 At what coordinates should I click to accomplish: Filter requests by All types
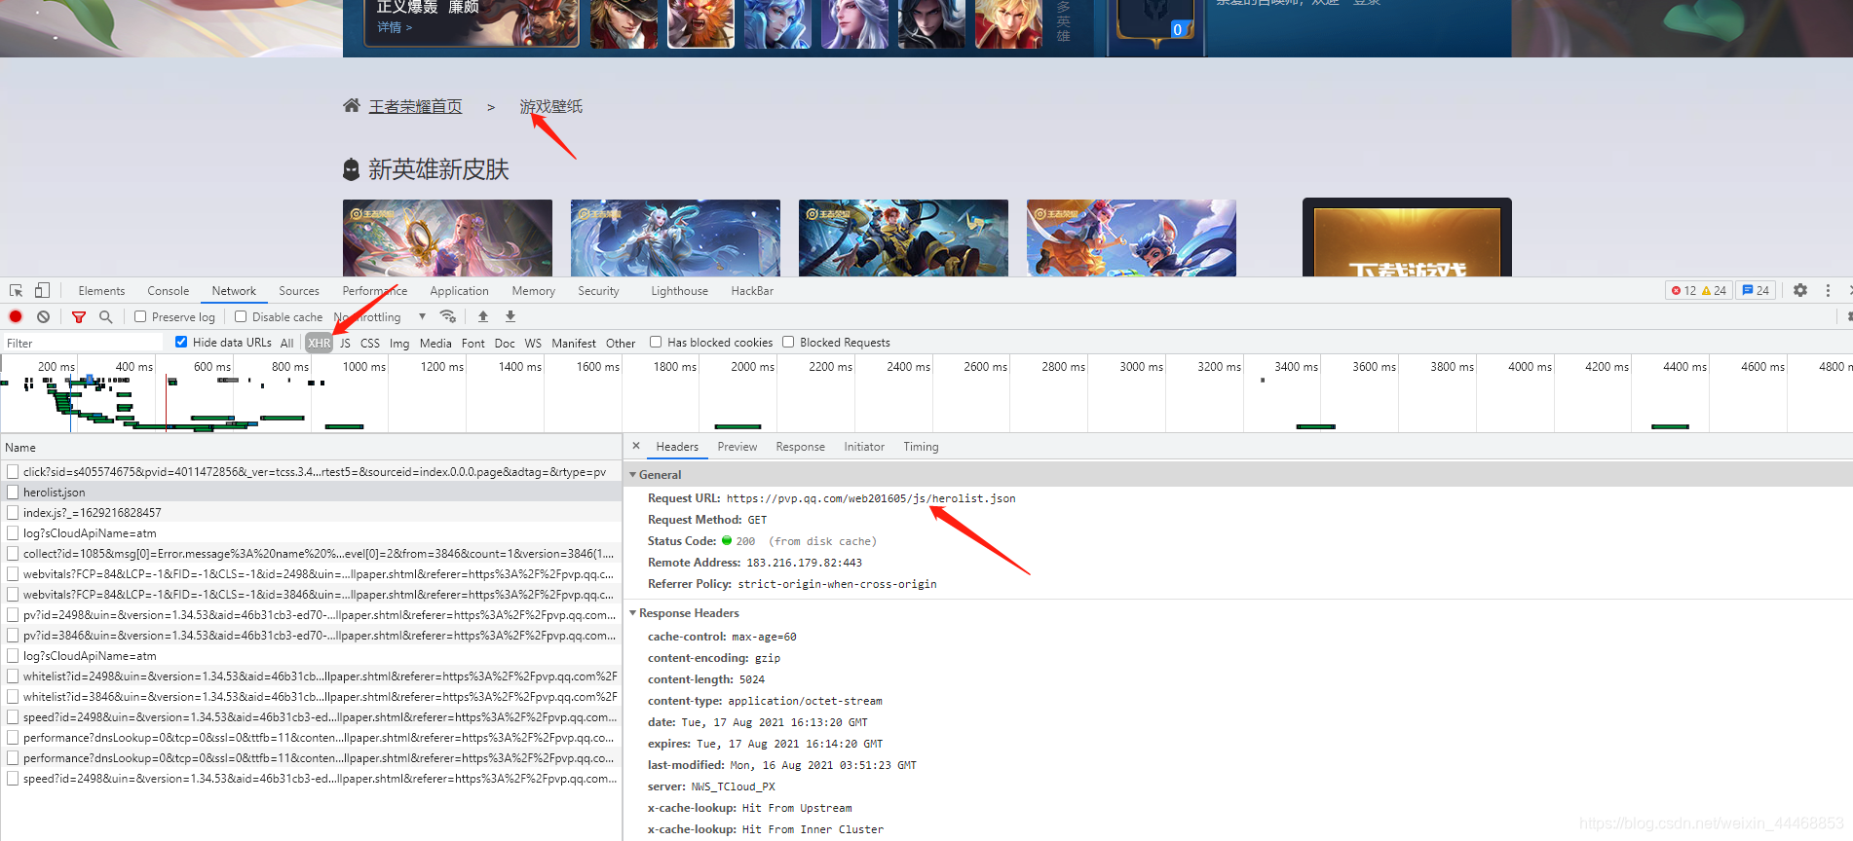[286, 343]
